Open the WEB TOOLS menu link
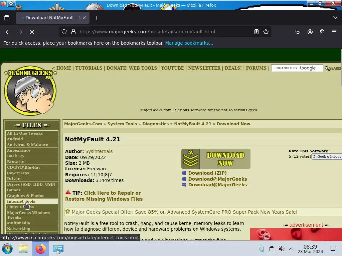The width and height of the screenshot is (342, 256). tap(143, 68)
